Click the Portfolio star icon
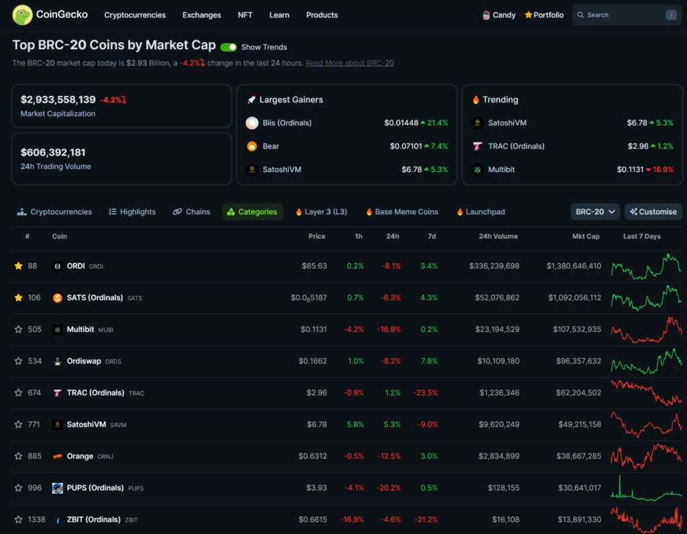The image size is (687, 534). [529, 15]
